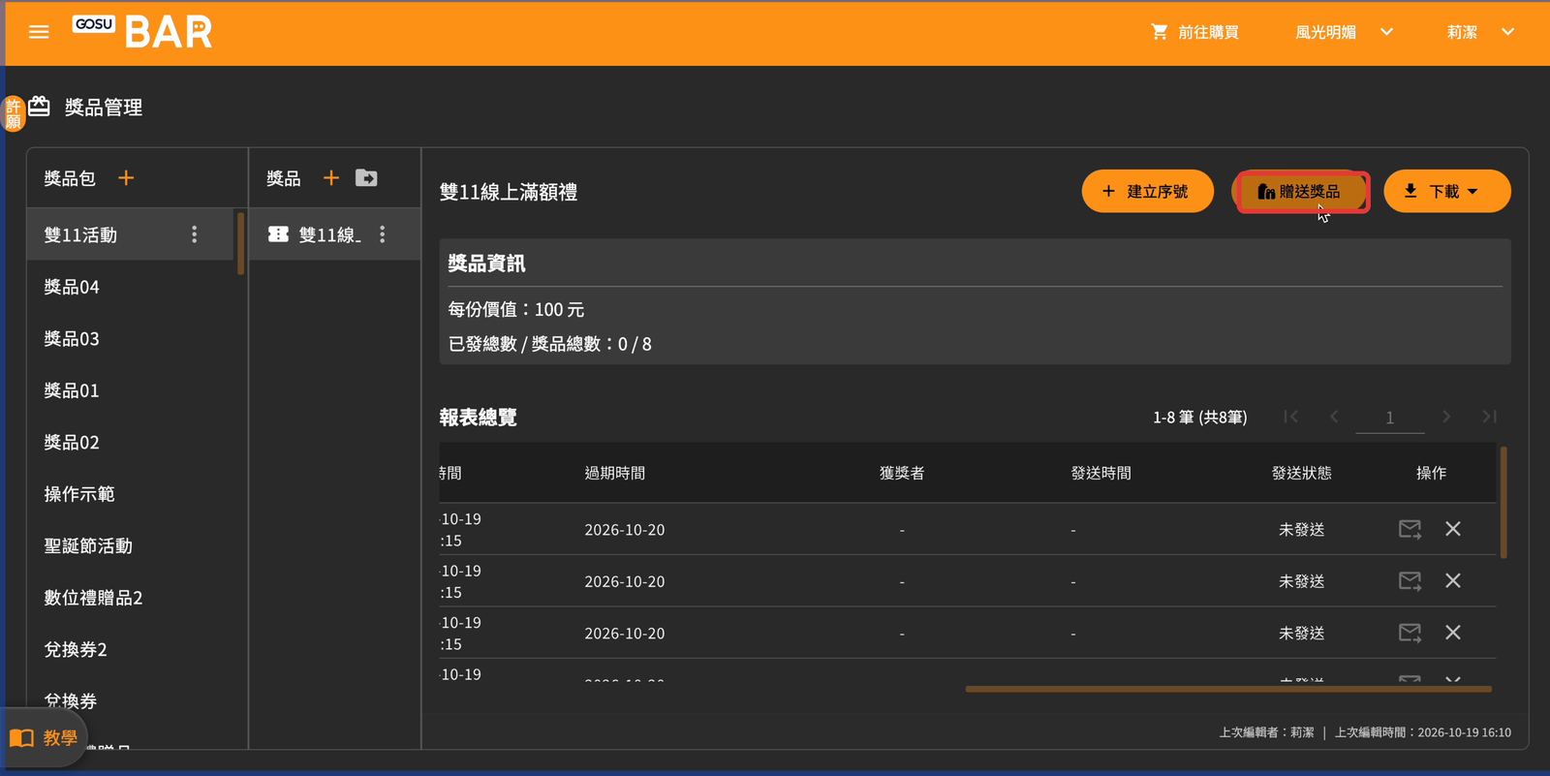Select 獎品03 prize pack
The image size is (1550, 776).
132,338
